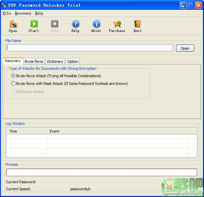Viewport: 204px width, 197px height.
Task: Switch to the Dictionary tab
Action: click(x=55, y=61)
